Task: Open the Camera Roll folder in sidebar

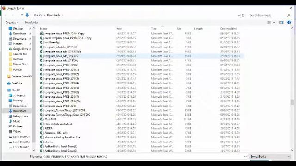Action: click(x=20, y=54)
